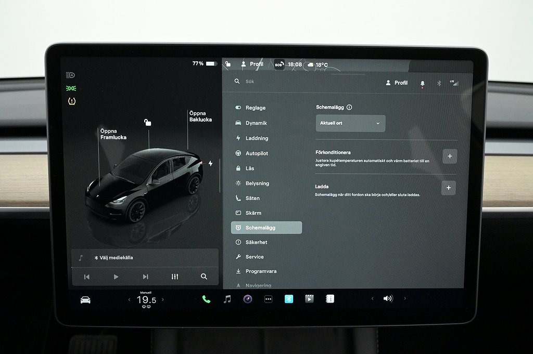The width and height of the screenshot is (533, 354).
Task: Open the Schemalägg info tooltip
Action: click(350, 107)
